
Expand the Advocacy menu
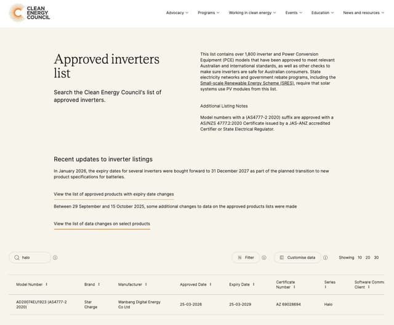177,13
